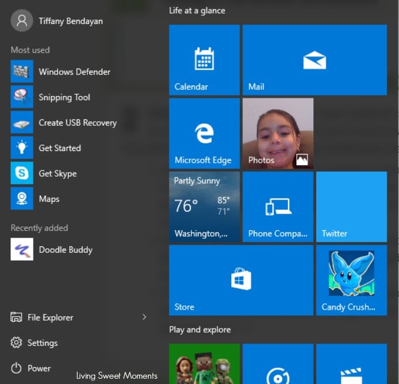Launch the Microsoft Edge tile
The height and width of the screenshot is (384, 399).
[204, 133]
